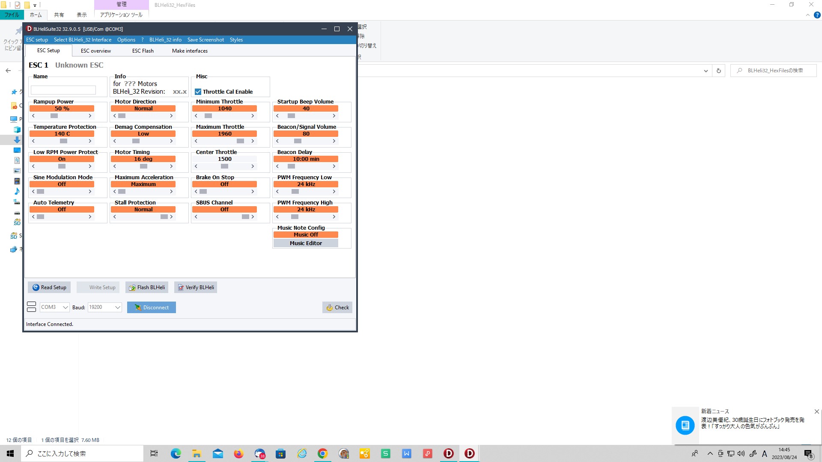Viewport: 822px width, 462px height.
Task: Show hidden system tray icons
Action: pos(710,453)
